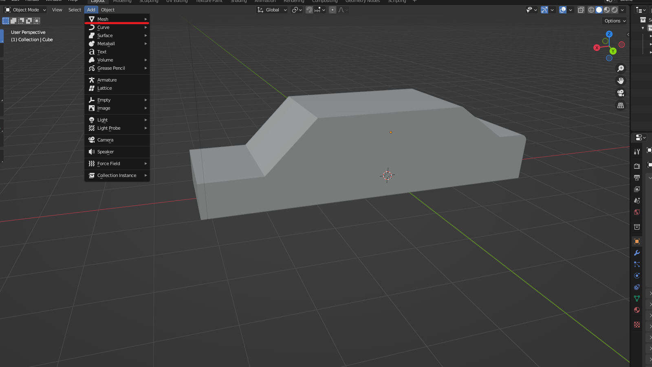Choose the new-selection select mode icon
Viewport: 652px width, 367px height.
coord(6,21)
